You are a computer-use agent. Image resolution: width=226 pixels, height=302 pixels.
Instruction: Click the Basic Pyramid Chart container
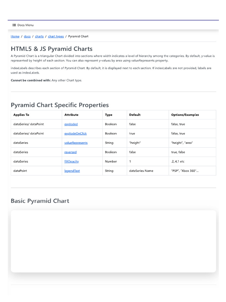113,241
